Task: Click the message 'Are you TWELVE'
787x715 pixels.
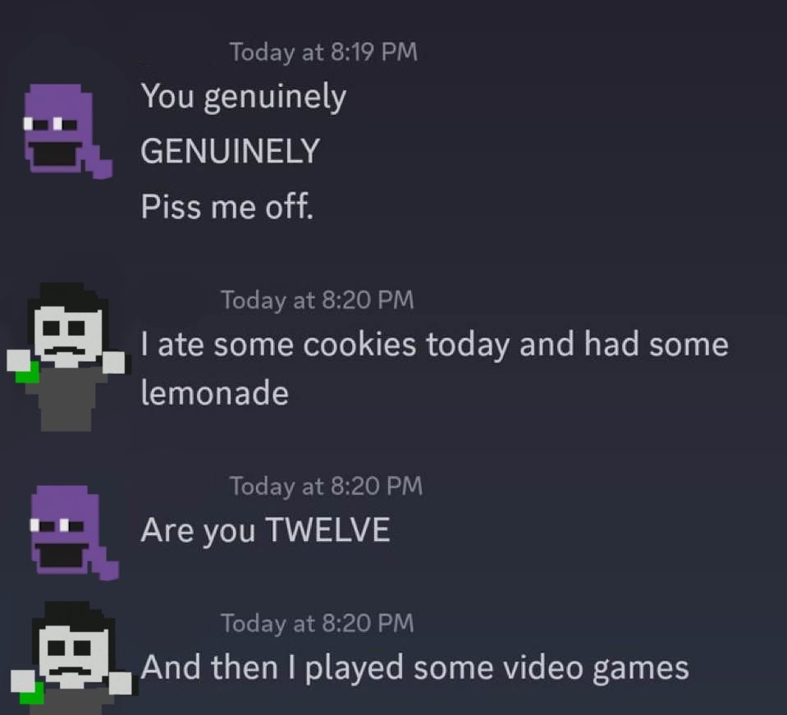Action: (x=266, y=530)
